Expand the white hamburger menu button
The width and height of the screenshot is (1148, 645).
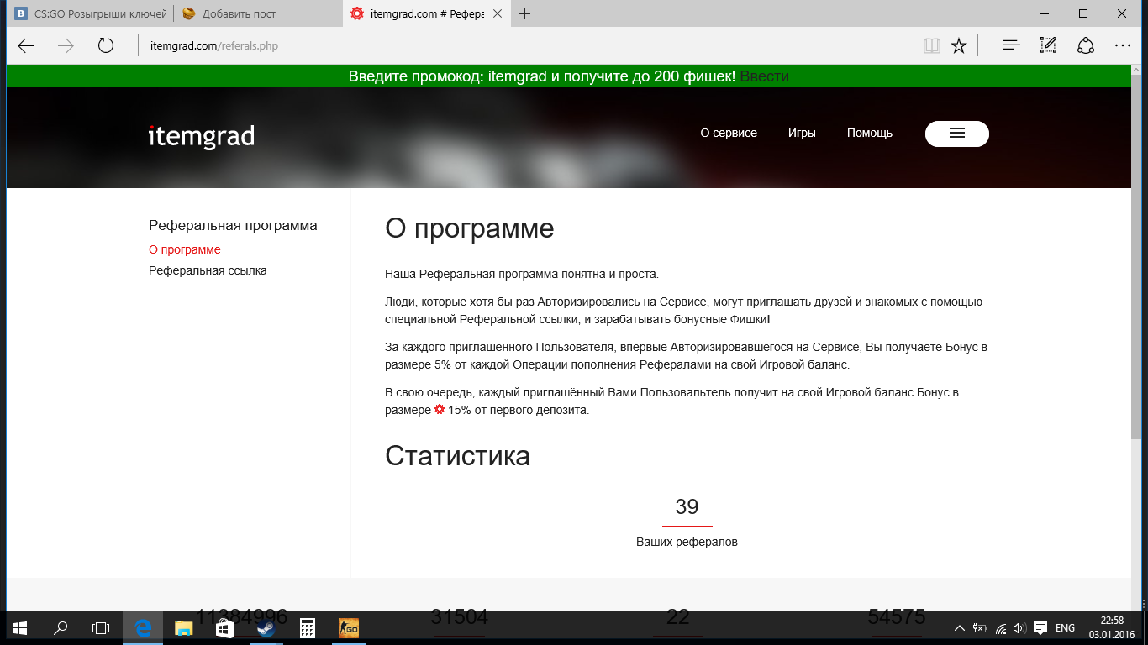[957, 134]
